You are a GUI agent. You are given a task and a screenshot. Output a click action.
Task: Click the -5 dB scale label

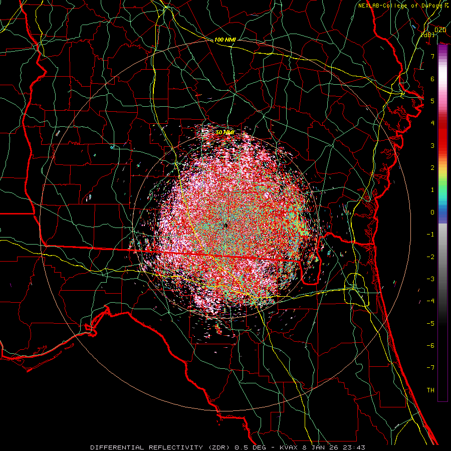[430, 323]
